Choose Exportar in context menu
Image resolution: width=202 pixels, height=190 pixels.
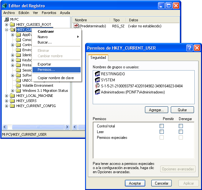point(56,64)
